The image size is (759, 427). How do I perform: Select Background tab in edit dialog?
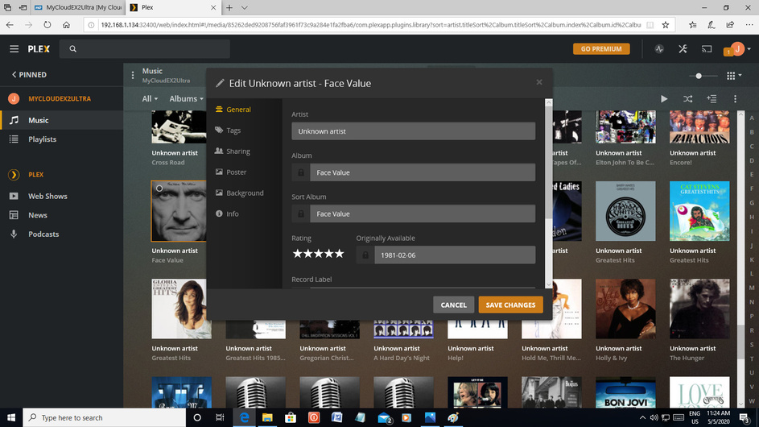click(x=244, y=193)
